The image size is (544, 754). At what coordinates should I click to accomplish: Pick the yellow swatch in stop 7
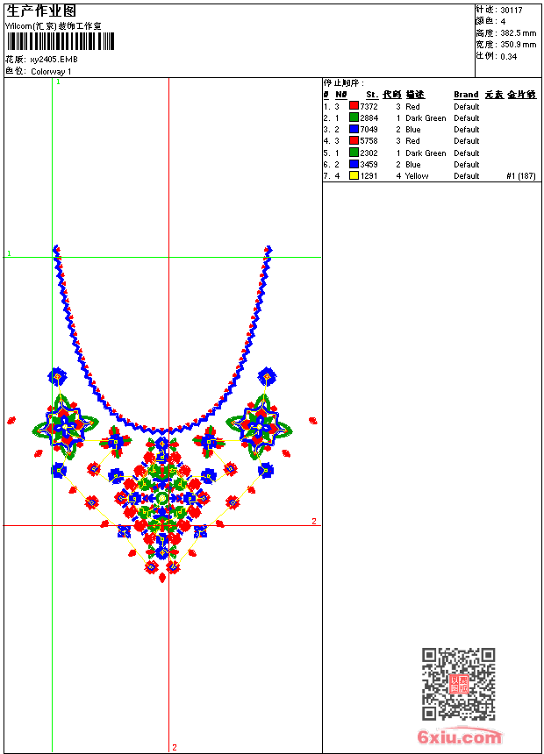(354, 175)
